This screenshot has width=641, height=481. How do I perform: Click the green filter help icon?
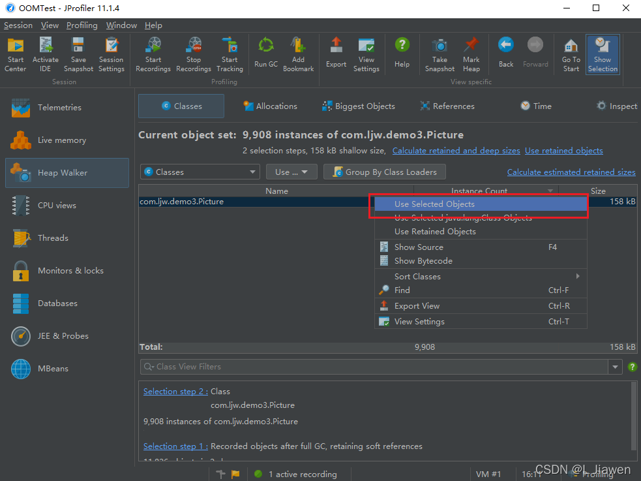tap(632, 367)
